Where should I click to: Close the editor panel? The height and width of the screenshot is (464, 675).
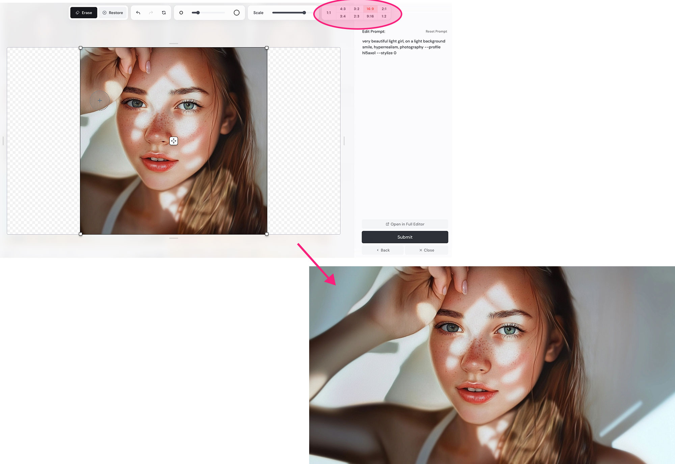tap(427, 250)
